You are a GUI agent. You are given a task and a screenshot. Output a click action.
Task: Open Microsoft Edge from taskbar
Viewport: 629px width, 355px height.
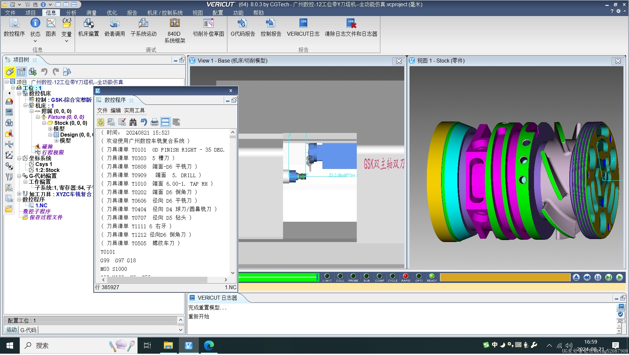[x=209, y=346]
